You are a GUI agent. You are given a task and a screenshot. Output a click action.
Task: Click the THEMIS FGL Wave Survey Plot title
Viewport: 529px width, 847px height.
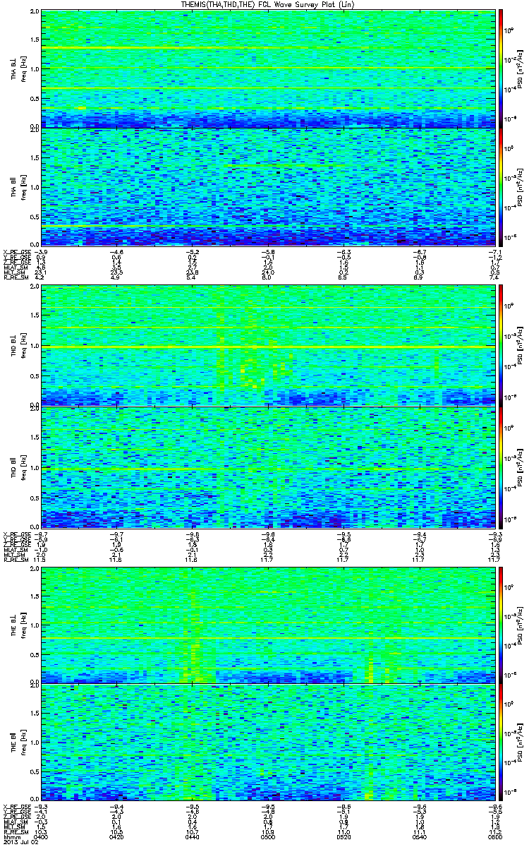(269, 4)
